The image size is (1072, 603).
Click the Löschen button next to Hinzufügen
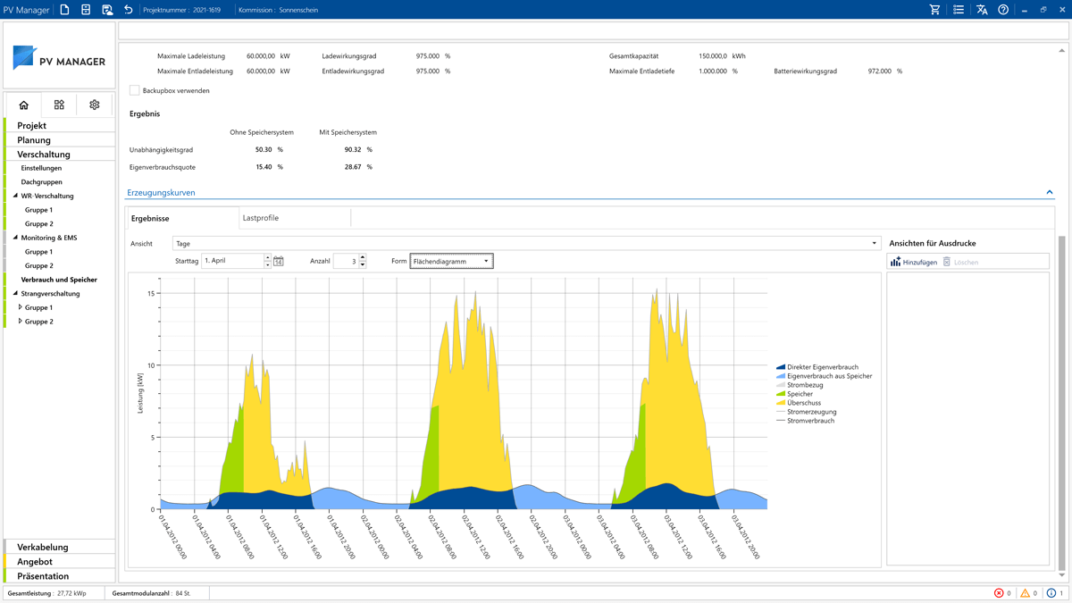967,261
